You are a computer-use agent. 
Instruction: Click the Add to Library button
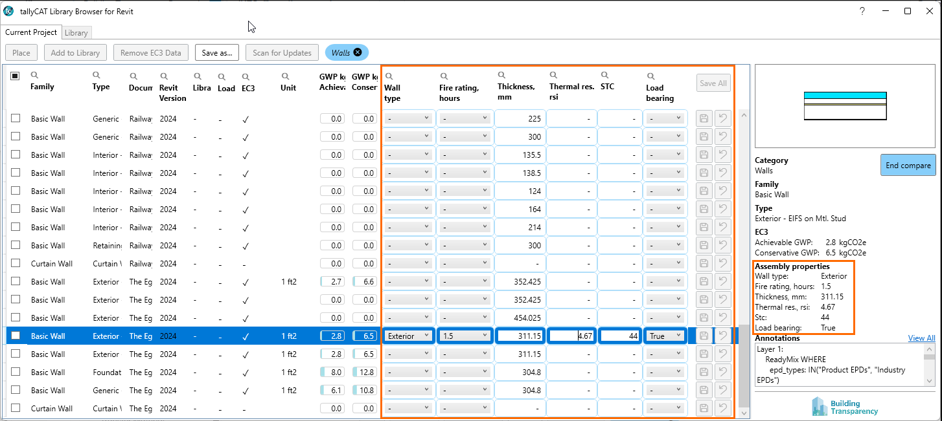tap(75, 53)
